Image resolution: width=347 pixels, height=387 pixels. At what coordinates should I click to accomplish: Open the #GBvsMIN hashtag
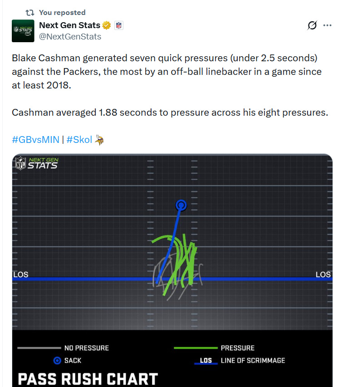coord(36,140)
